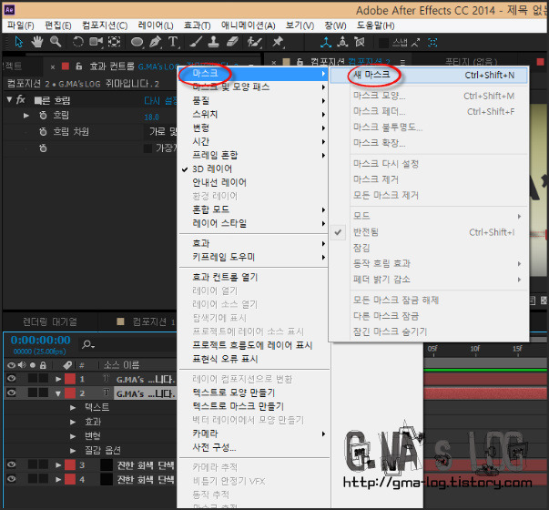Image resolution: width=549 pixels, height=510 pixels.
Task: Select the Brush tool
Action: 196,42
